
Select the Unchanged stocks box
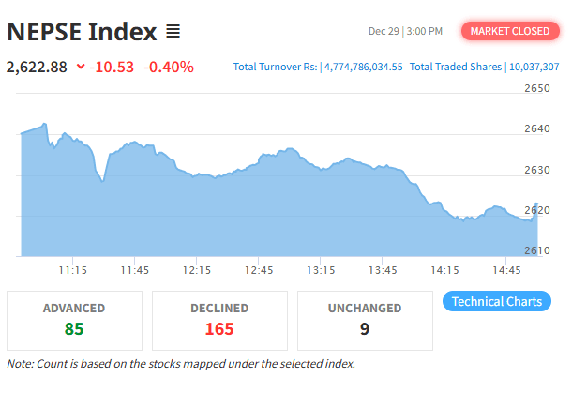(x=365, y=319)
